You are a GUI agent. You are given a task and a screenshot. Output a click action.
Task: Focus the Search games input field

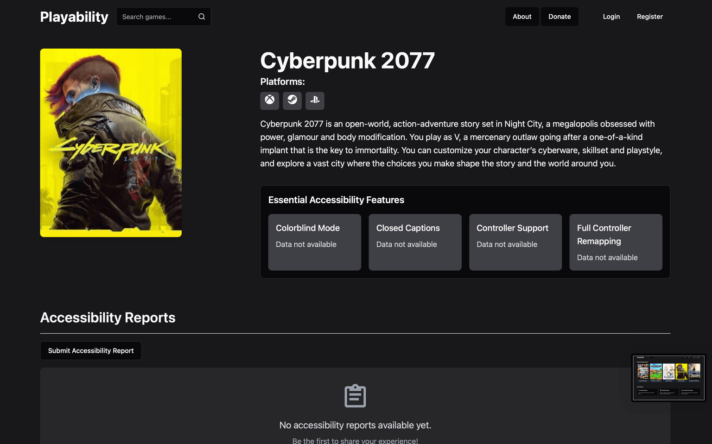coord(163,17)
